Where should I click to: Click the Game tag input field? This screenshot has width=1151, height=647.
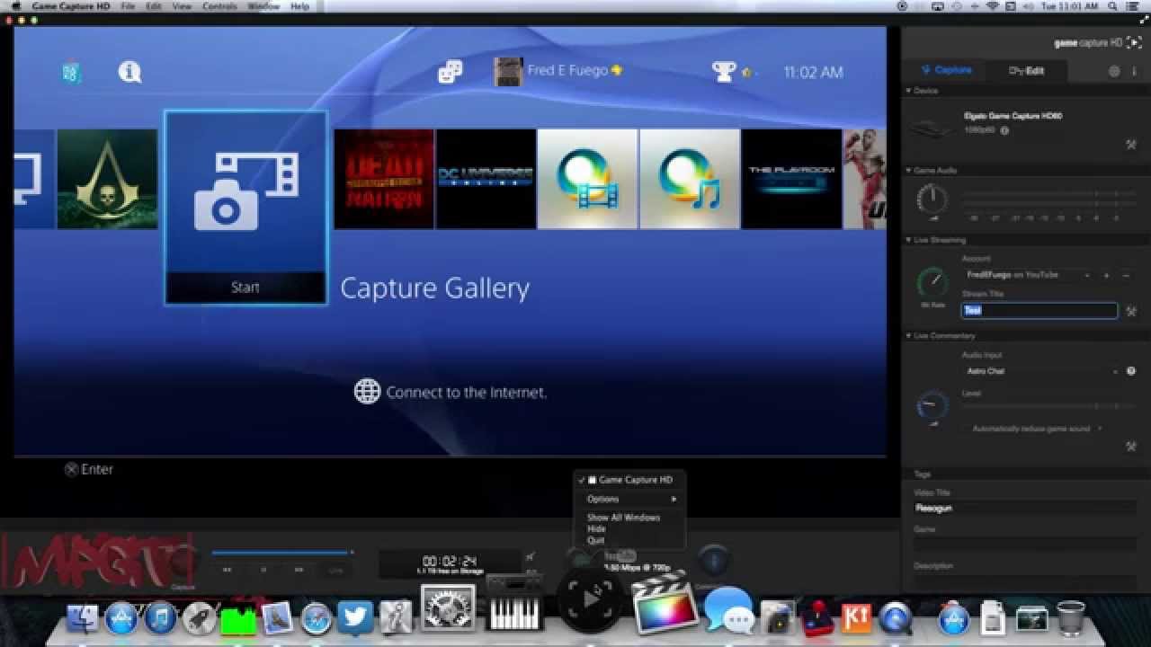1025,545
